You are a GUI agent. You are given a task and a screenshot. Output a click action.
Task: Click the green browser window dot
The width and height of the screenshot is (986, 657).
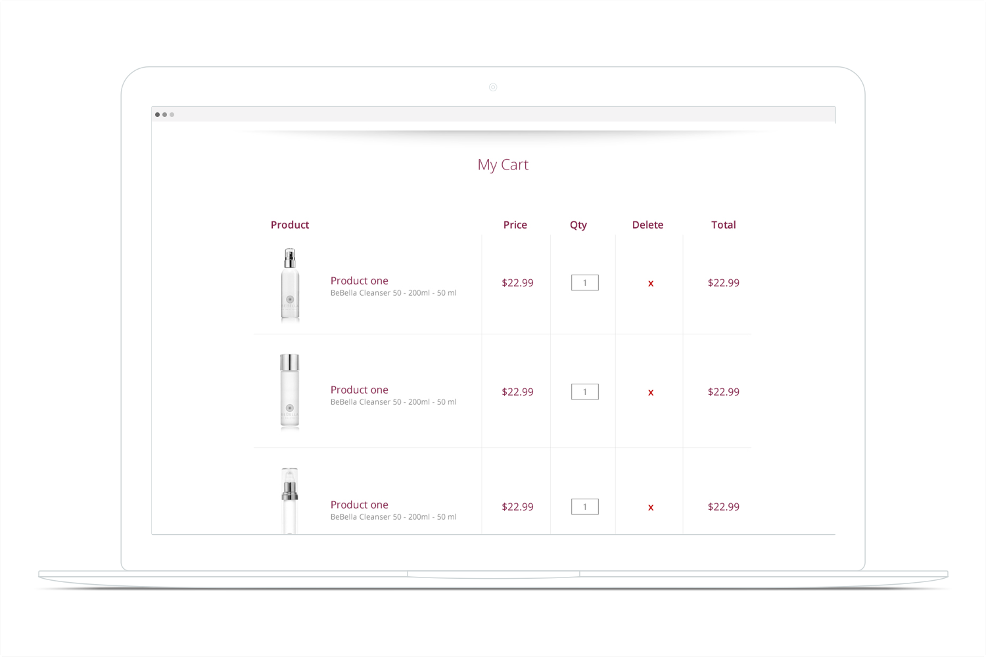172,114
